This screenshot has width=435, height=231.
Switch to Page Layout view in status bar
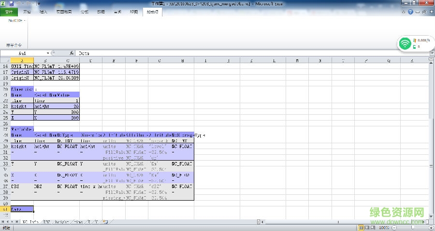tap(368, 228)
